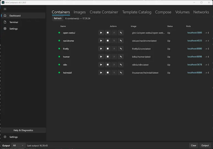213x149 pixels.
Task: Edit the firefly container
Action: [121, 49]
